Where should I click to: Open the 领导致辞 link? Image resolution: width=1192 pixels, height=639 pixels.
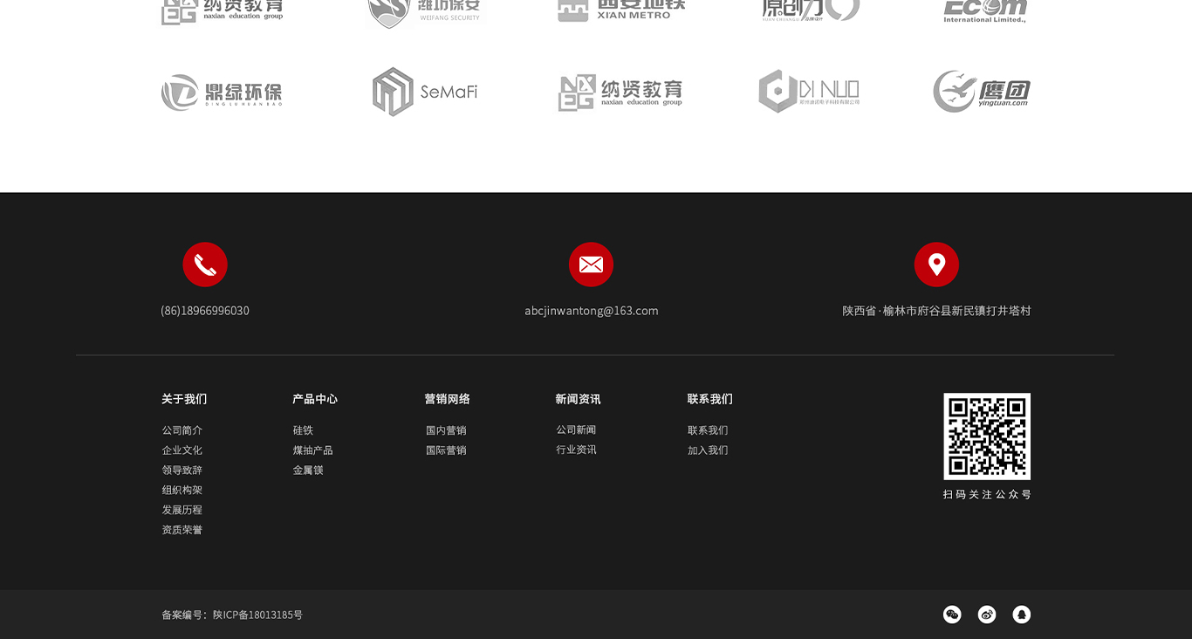(x=182, y=471)
